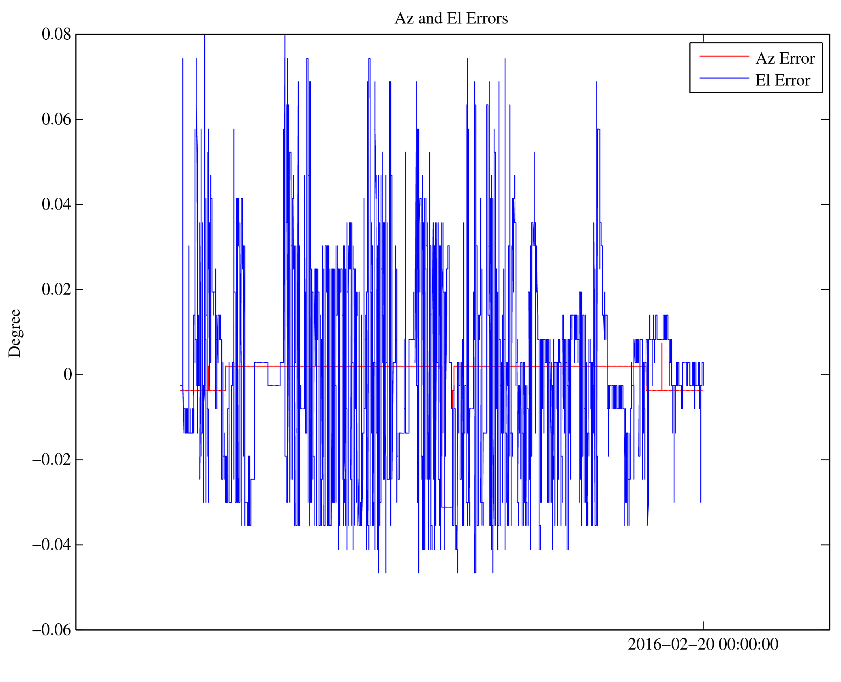
Task: Click the top x-axis tick mark above the date
Action: 703,38
